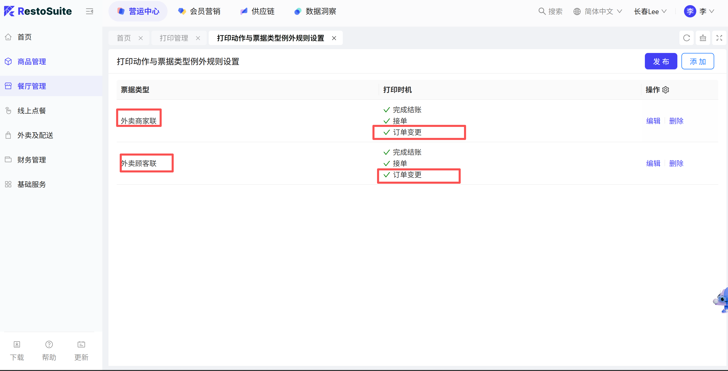
Task: Switch to the 打印管理 tab
Action: [x=173, y=38]
